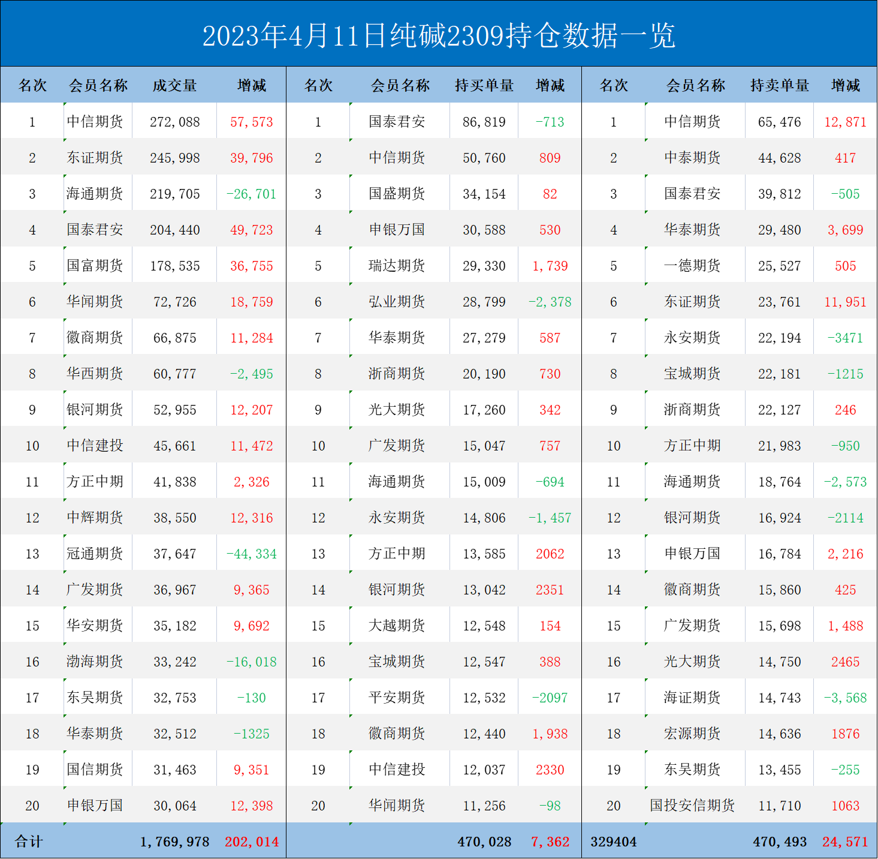Select total change 202,014
Screen dimensions: 878x859
[252, 842]
